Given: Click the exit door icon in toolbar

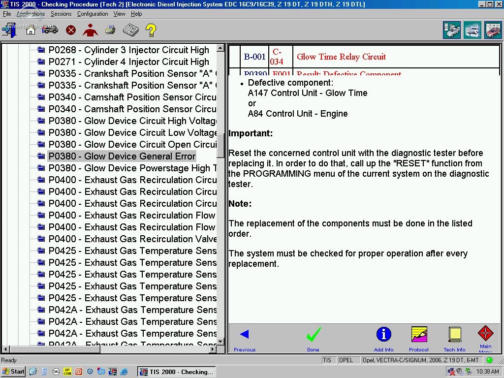Looking at the screenshot, I should (x=9, y=31).
